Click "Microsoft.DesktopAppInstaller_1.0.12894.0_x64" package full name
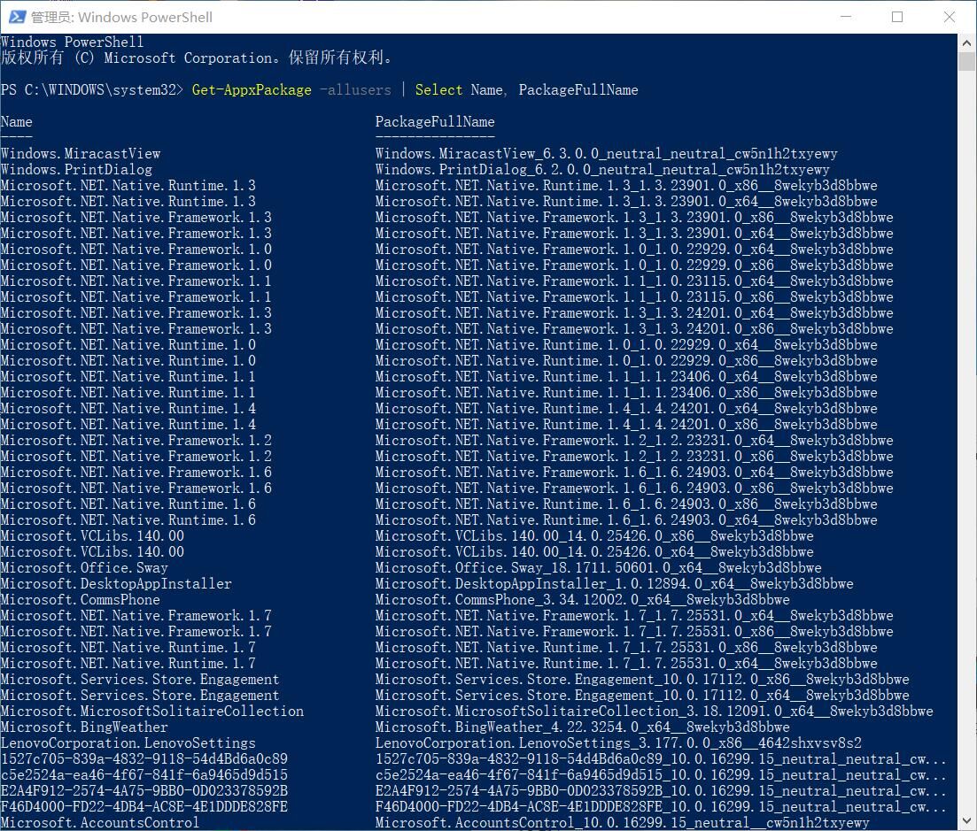Screen dimensions: 977x831 pos(615,584)
